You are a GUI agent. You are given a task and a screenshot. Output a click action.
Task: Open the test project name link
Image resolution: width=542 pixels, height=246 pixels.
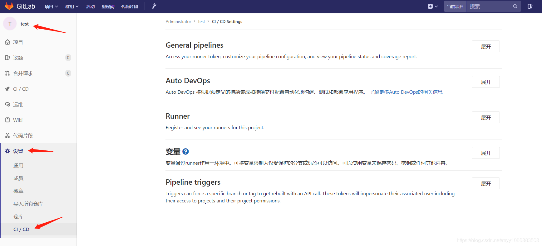[x=25, y=24]
